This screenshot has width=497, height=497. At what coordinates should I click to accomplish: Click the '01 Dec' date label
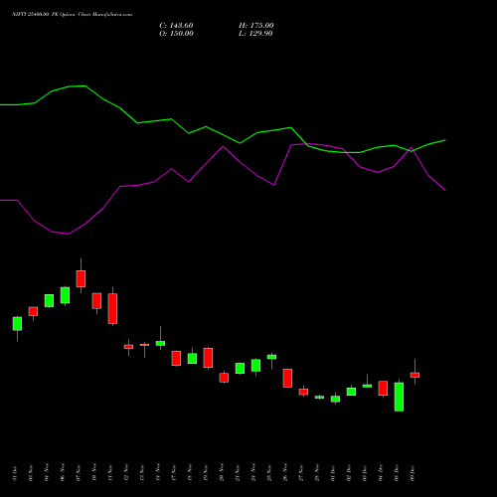(333, 473)
